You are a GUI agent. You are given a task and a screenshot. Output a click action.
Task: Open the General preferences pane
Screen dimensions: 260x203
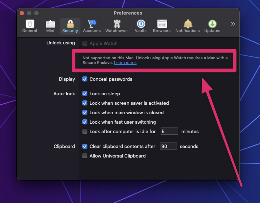pos(29,26)
